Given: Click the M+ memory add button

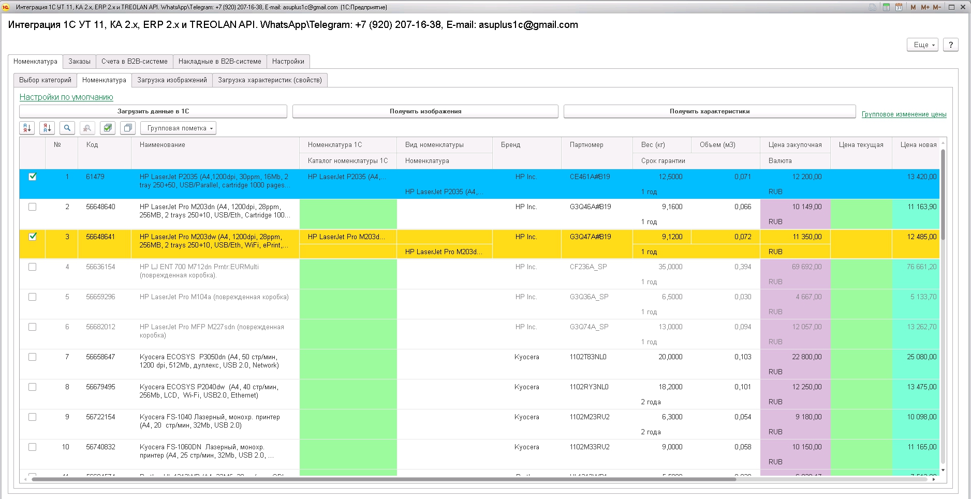Looking at the screenshot, I should pos(925,7).
